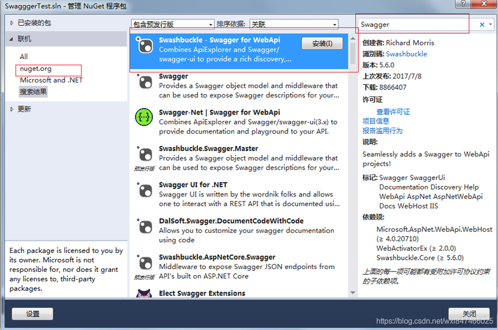
Task: Open the 查看许可证 license link
Action: pyautogui.click(x=393, y=112)
